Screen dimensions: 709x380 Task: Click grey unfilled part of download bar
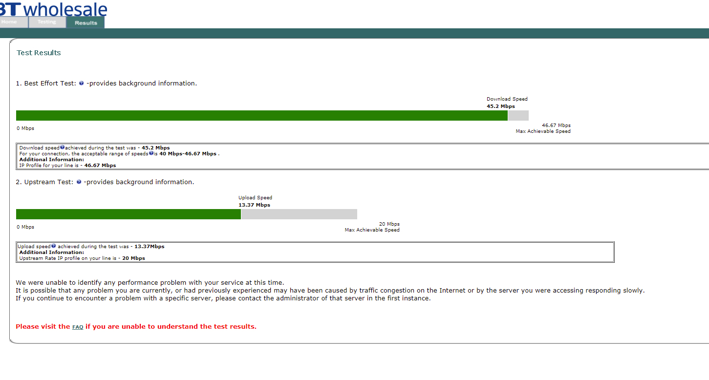tap(518, 116)
